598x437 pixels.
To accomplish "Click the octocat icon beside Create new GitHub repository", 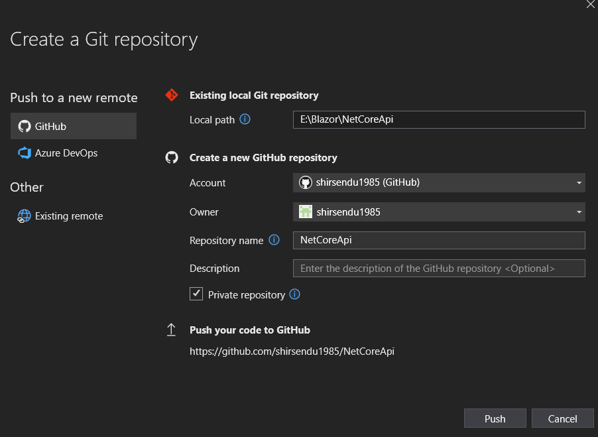I will pyautogui.click(x=171, y=158).
